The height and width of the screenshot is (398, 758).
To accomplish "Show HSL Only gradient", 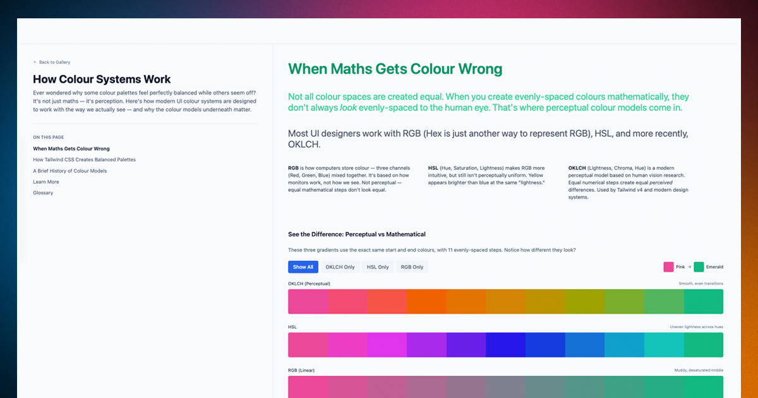I will 378,267.
